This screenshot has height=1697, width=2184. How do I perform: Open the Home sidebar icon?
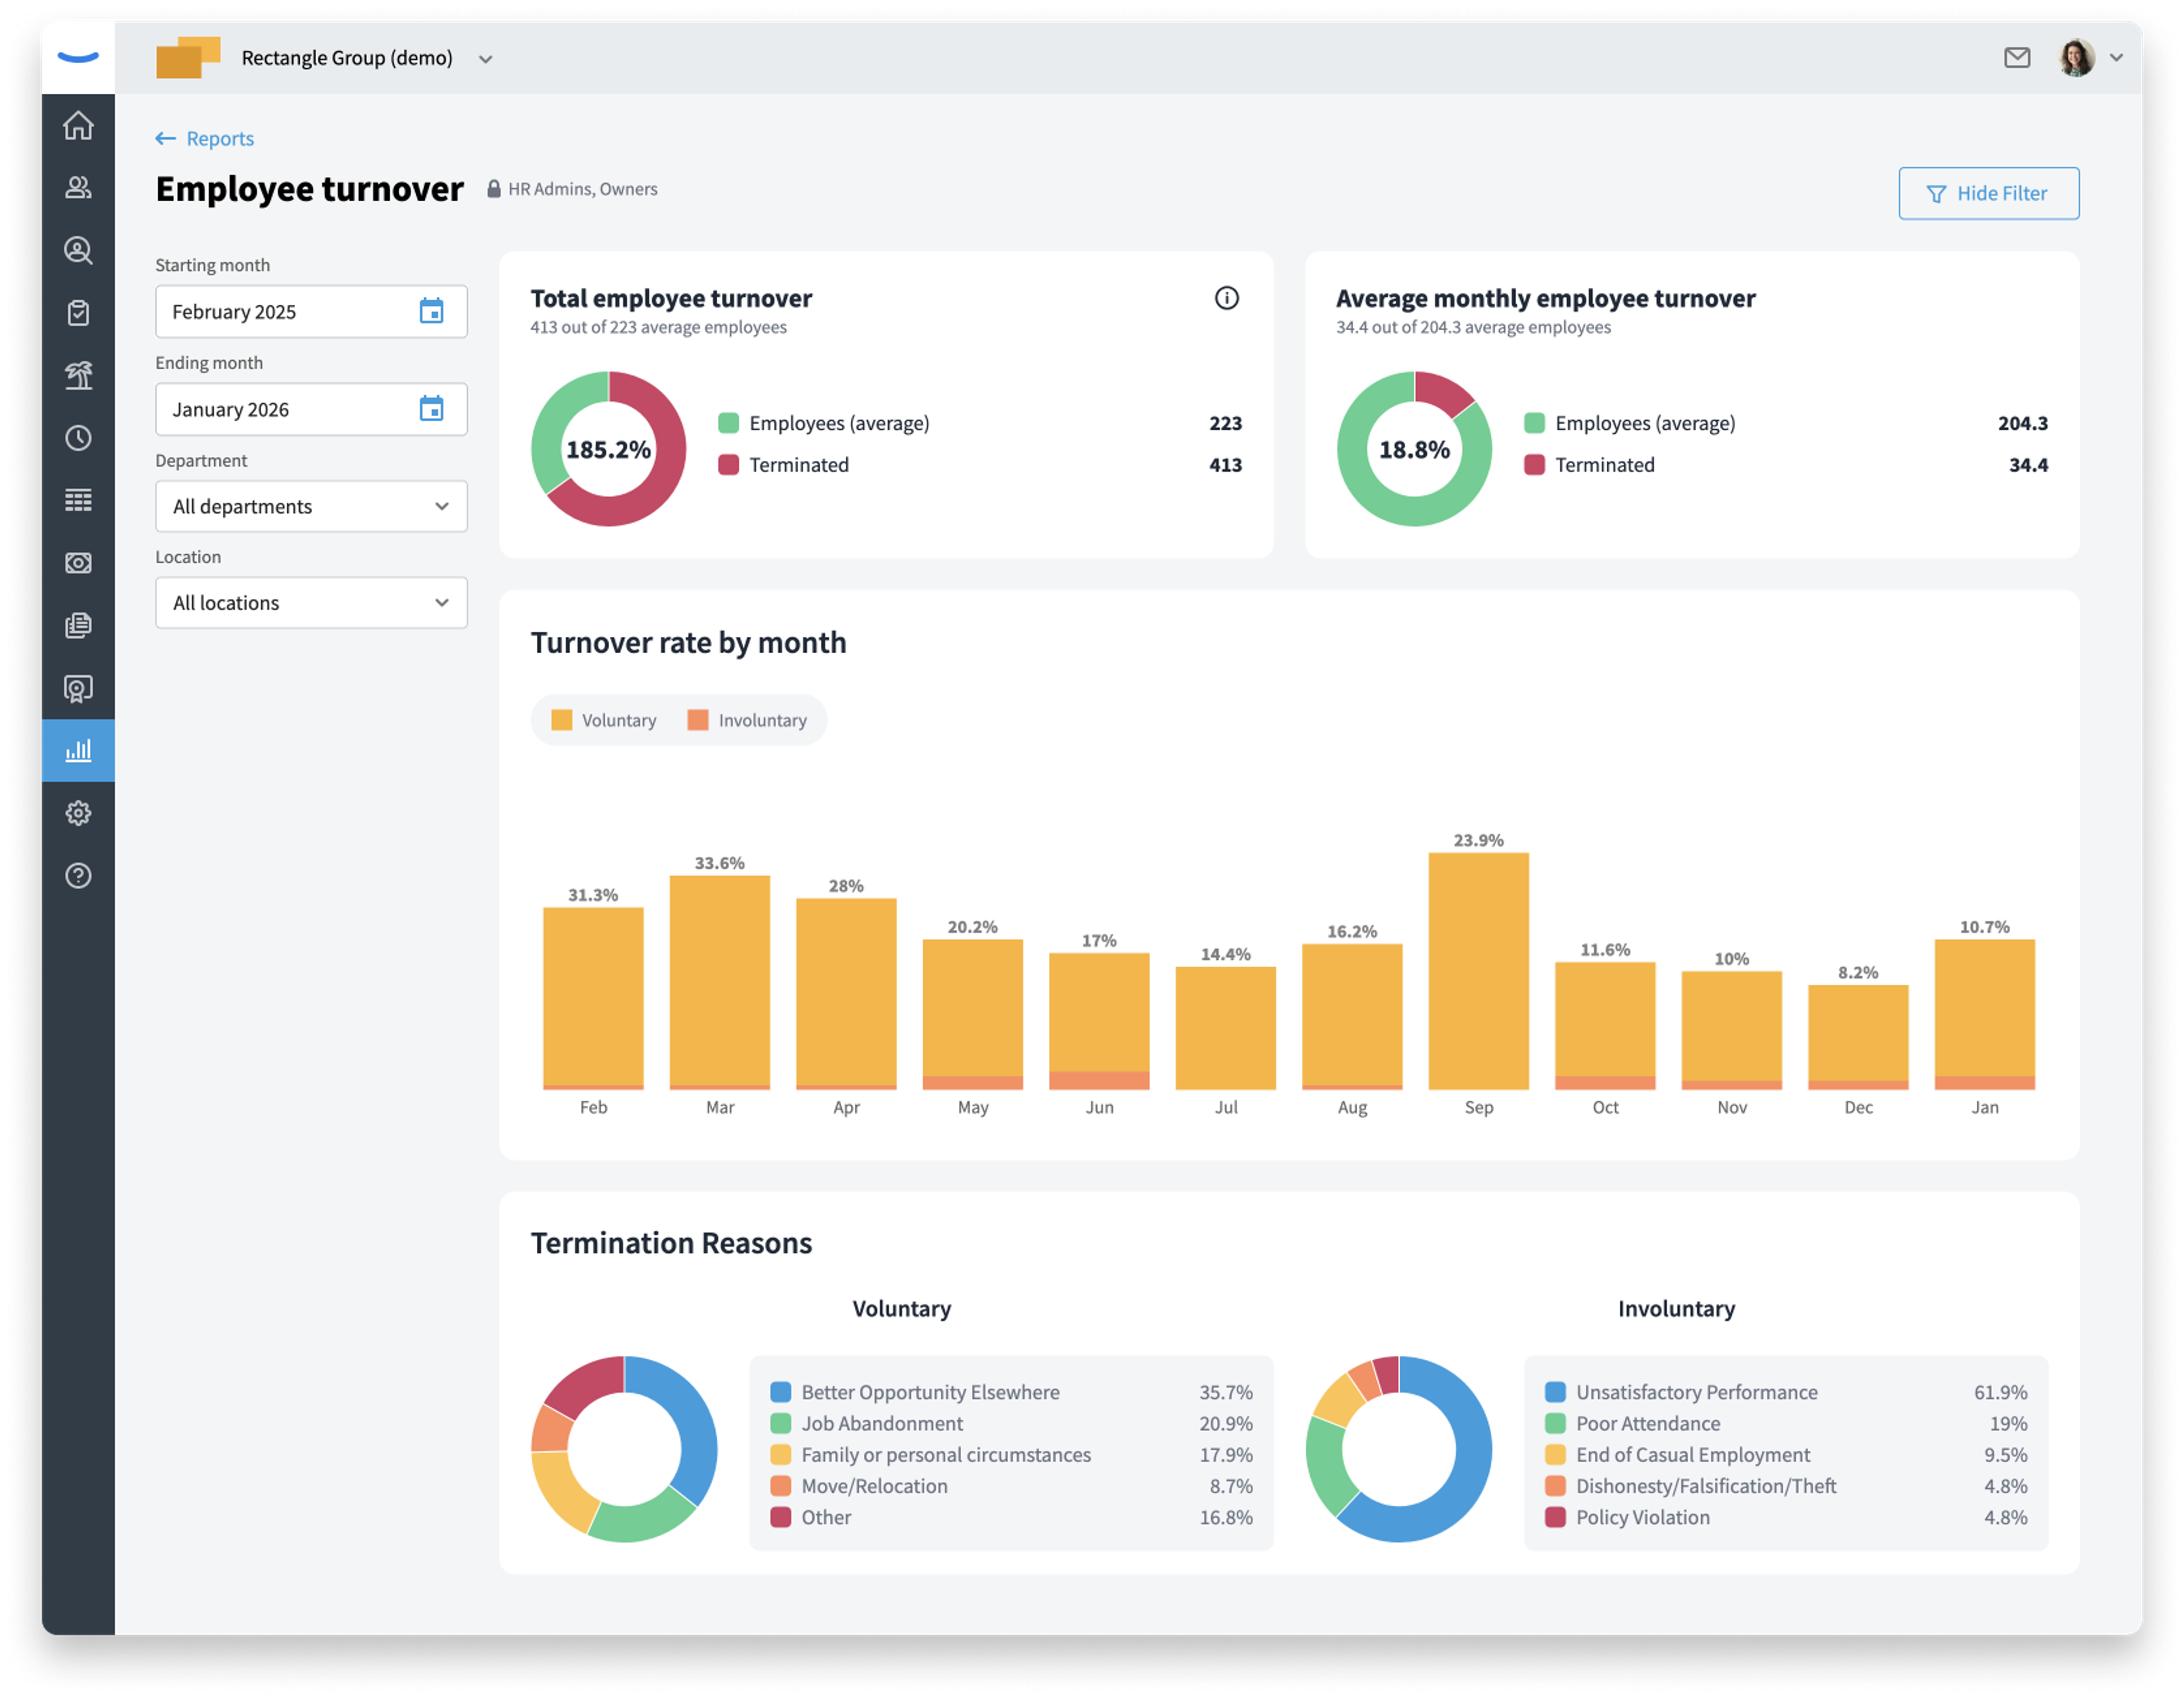click(x=78, y=126)
